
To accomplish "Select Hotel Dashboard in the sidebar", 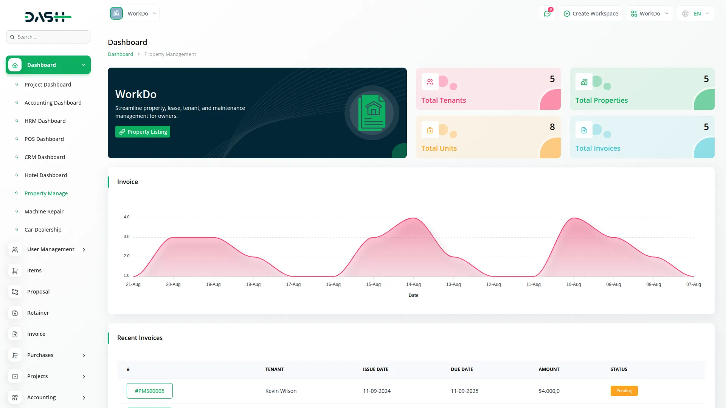I will pyautogui.click(x=46, y=175).
